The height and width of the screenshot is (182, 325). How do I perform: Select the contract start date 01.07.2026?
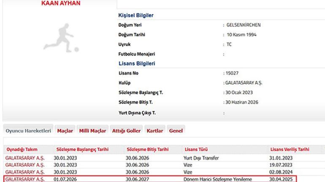[65, 179]
